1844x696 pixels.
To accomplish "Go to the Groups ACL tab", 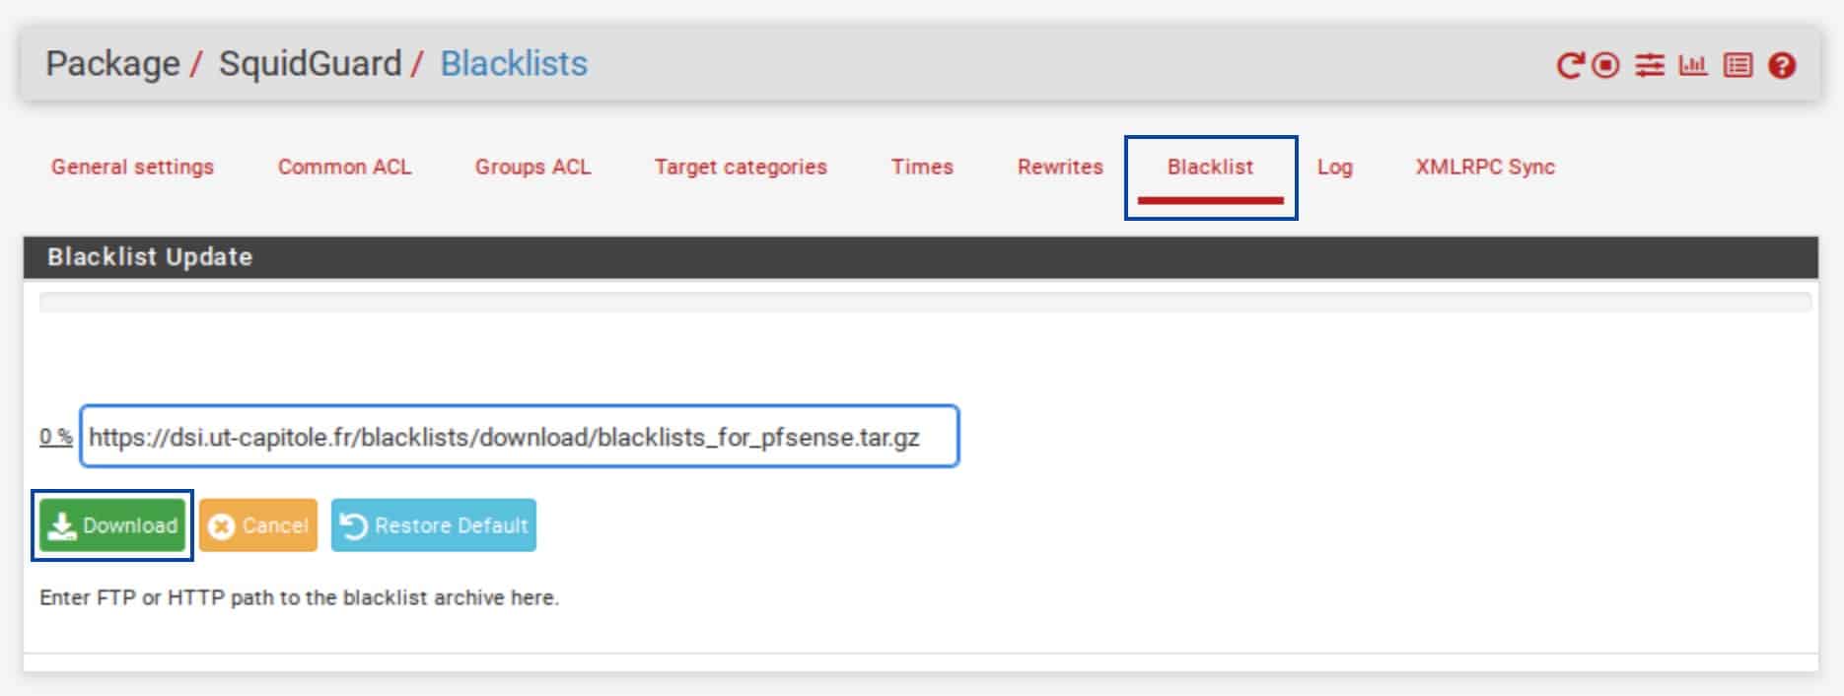I will [x=532, y=167].
